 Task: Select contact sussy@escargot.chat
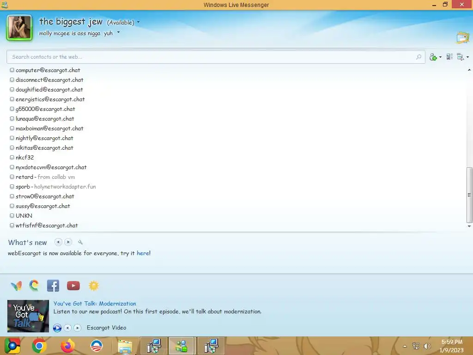click(x=43, y=206)
